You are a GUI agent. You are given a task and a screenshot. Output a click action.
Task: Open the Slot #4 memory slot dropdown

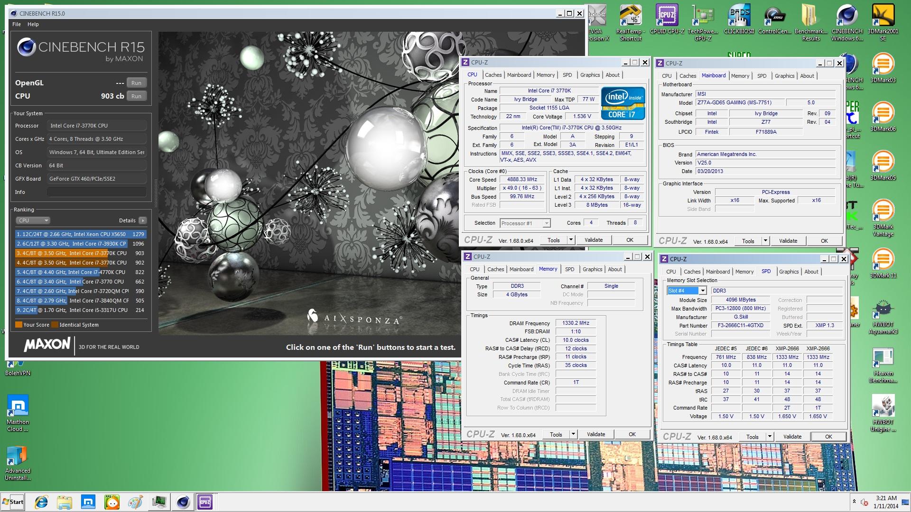pos(702,291)
